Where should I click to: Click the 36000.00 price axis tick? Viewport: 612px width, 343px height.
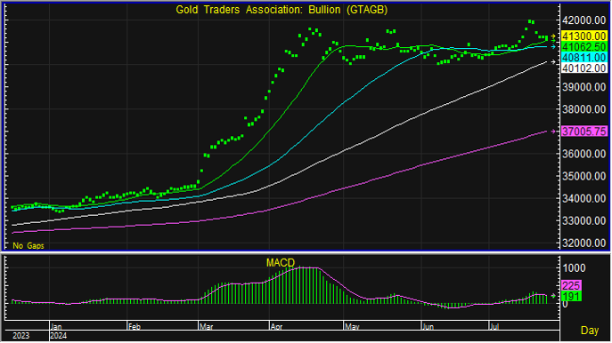583,154
